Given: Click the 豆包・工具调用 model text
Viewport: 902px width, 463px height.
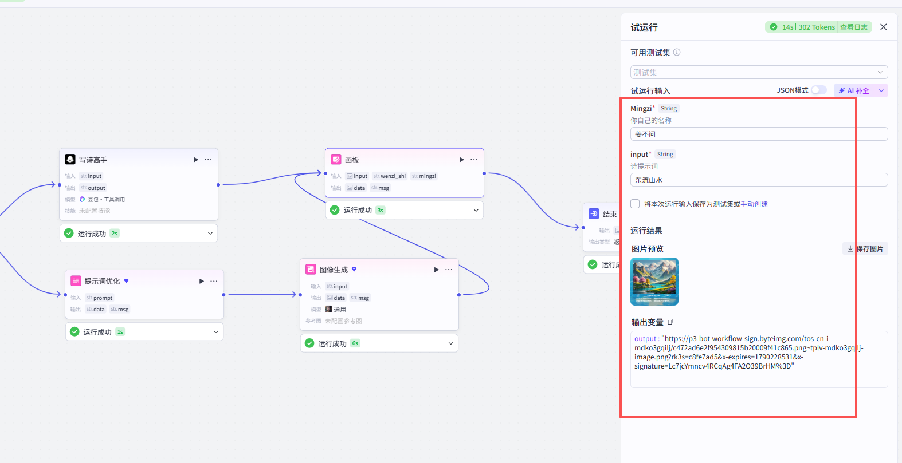Looking at the screenshot, I should (106, 199).
